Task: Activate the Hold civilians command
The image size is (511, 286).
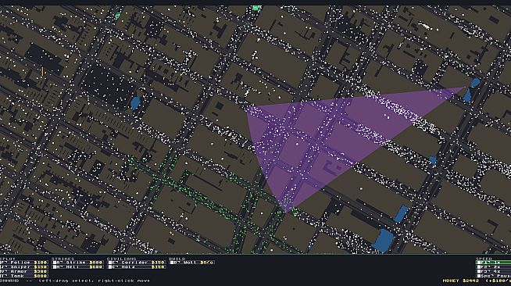Action: tap(137, 267)
